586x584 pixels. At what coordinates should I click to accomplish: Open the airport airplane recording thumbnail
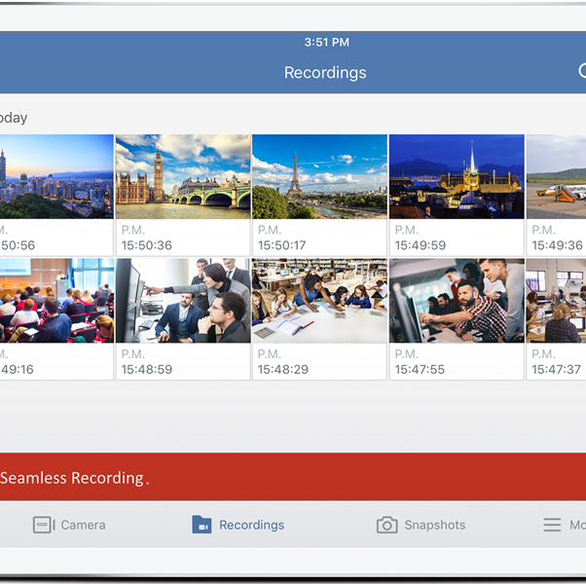point(556,176)
